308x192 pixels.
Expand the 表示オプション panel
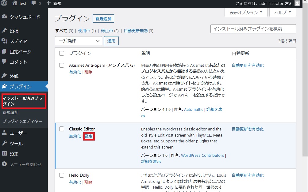coord(246,13)
